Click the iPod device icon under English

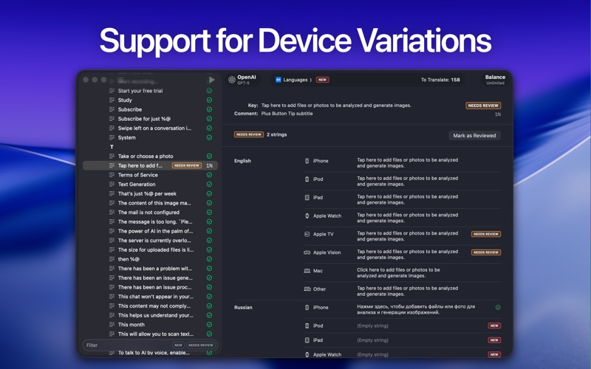[x=307, y=179]
